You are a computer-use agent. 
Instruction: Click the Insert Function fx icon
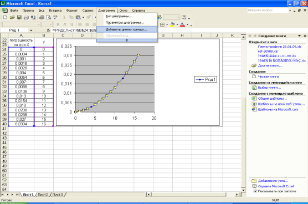pos(48,30)
